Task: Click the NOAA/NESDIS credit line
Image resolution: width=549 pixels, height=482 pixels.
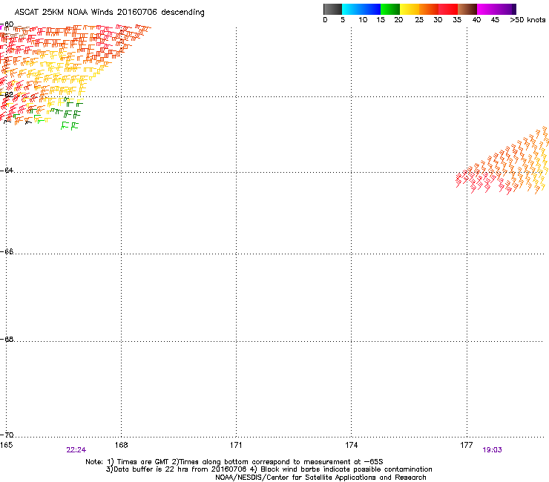Action: click(320, 478)
